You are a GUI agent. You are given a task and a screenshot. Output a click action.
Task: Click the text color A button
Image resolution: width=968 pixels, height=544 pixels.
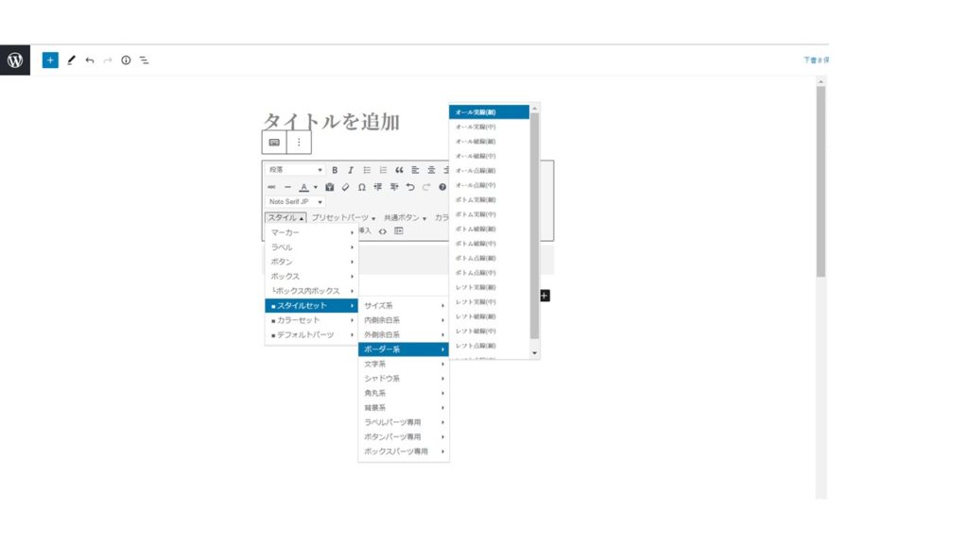pos(303,187)
